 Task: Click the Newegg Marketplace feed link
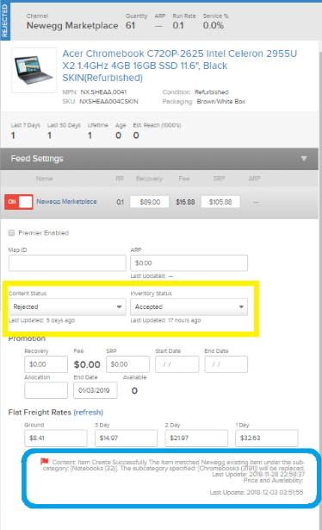[x=66, y=201]
